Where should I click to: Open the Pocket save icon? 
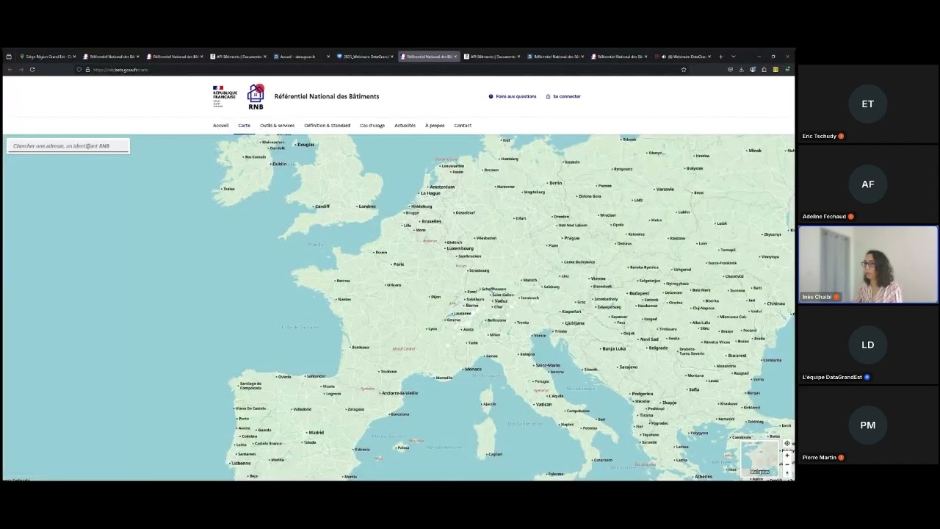pos(730,70)
